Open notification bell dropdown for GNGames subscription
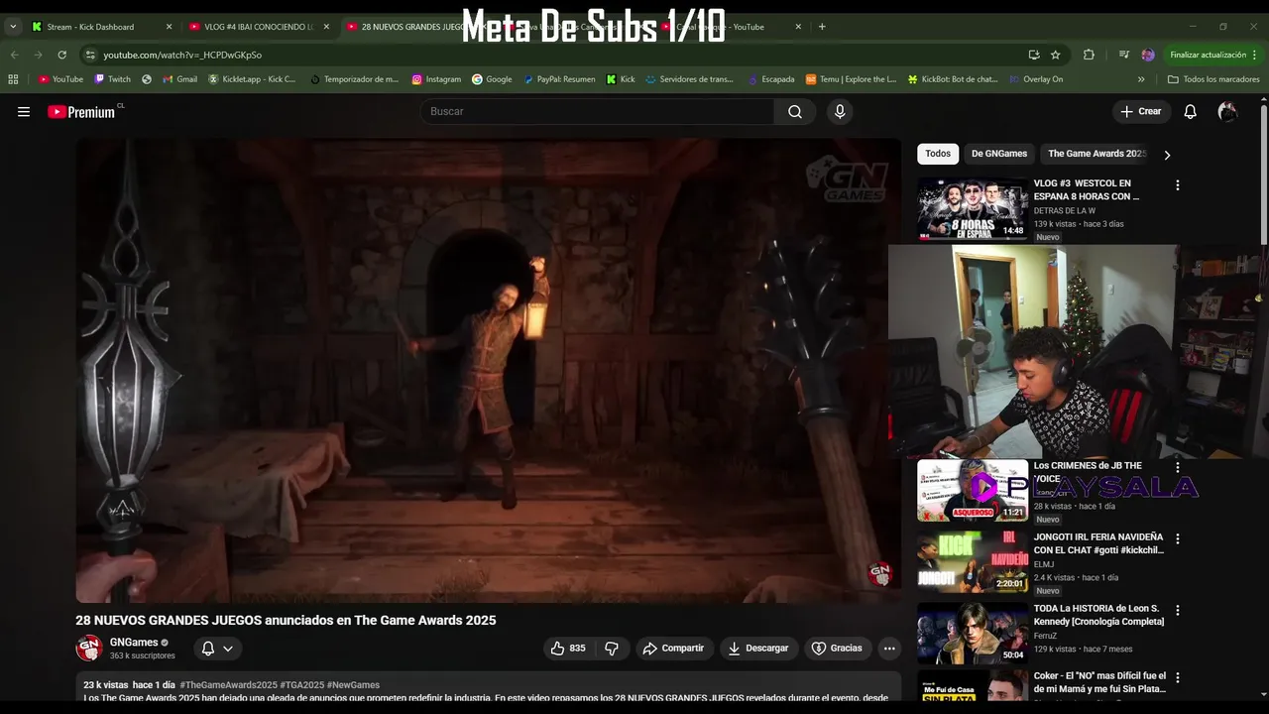 (x=217, y=649)
